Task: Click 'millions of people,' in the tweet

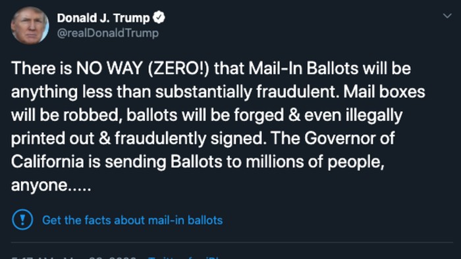Action: [315, 162]
